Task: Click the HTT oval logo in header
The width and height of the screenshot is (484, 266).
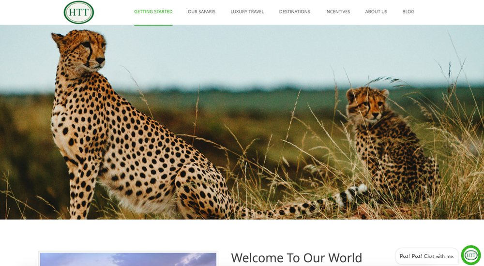Action: [x=79, y=12]
